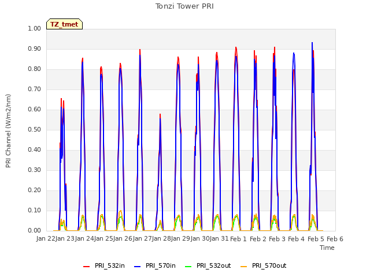The width and height of the screenshot is (370, 277).
Task: Click the Feb 5 x-axis tick label
Action: pos(316,239)
